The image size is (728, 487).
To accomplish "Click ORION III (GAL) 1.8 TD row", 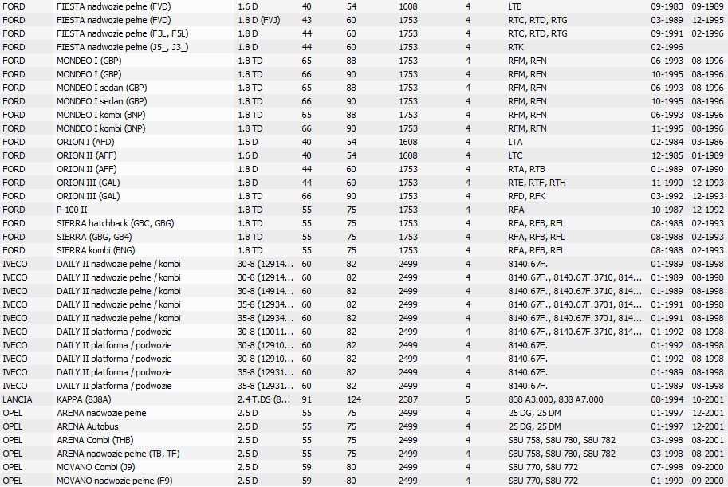I will 364,196.
